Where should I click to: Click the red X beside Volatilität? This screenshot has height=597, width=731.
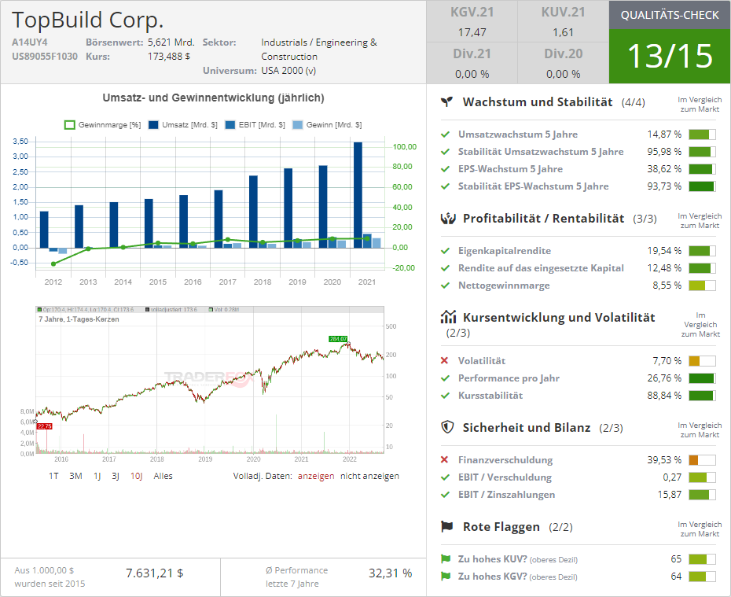tap(445, 361)
